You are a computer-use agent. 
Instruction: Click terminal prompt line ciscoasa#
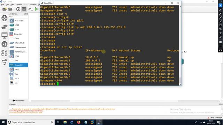point(49,84)
